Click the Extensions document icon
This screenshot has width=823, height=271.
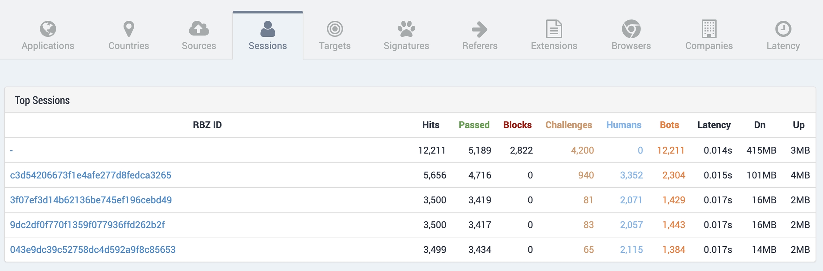554,29
